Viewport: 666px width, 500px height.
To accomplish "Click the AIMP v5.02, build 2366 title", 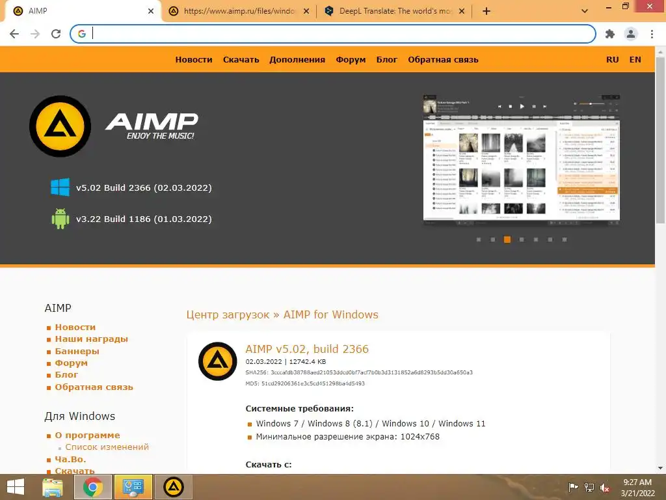I will 307,349.
